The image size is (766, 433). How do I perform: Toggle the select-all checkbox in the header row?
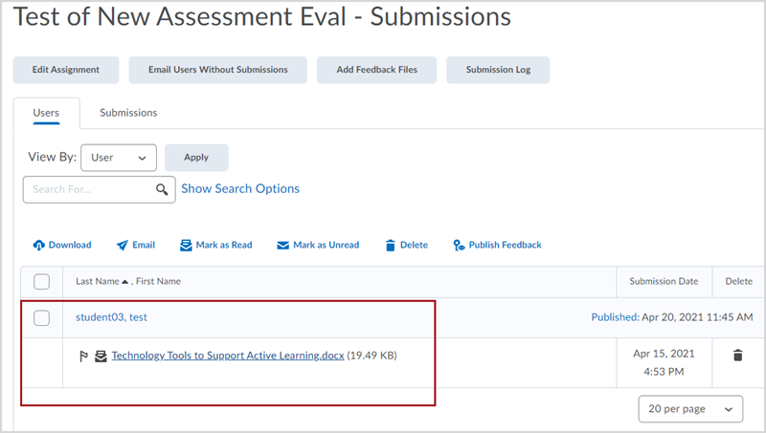pyautogui.click(x=41, y=281)
